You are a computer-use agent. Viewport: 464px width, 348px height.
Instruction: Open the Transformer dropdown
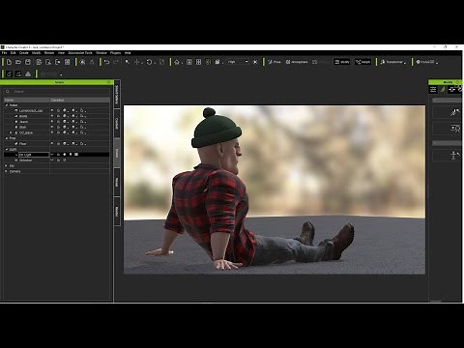point(392,62)
